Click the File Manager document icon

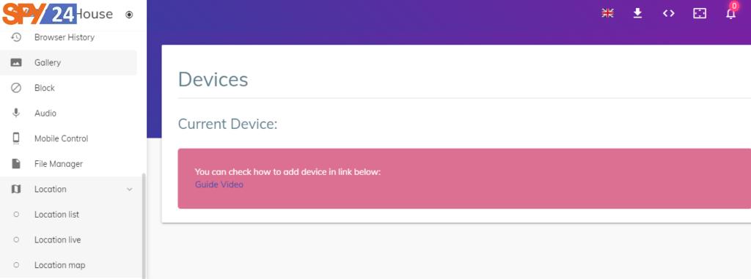[x=16, y=164]
